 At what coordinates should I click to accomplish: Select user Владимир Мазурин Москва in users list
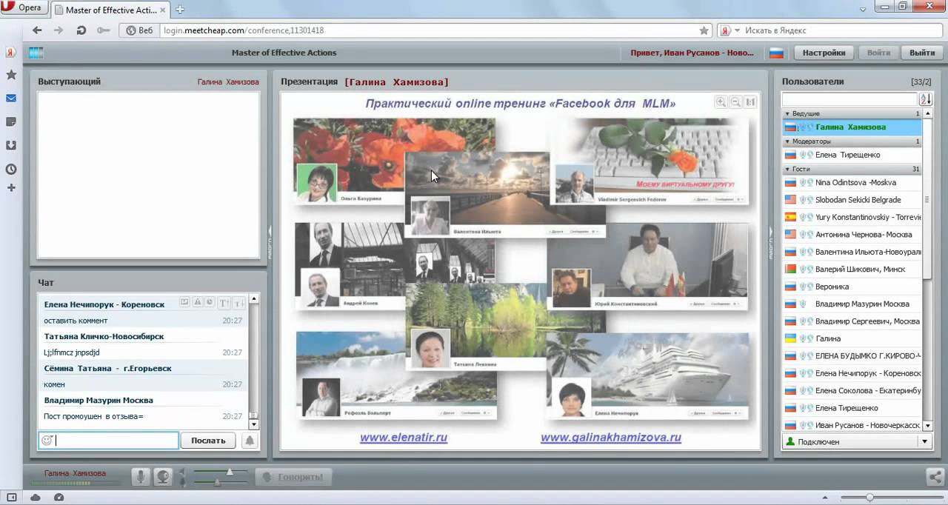click(x=852, y=304)
